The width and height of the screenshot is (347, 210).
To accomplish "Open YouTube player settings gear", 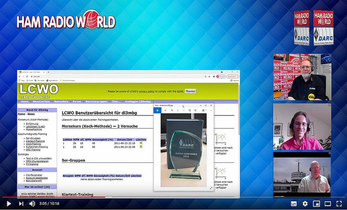I will pyautogui.click(x=305, y=203).
